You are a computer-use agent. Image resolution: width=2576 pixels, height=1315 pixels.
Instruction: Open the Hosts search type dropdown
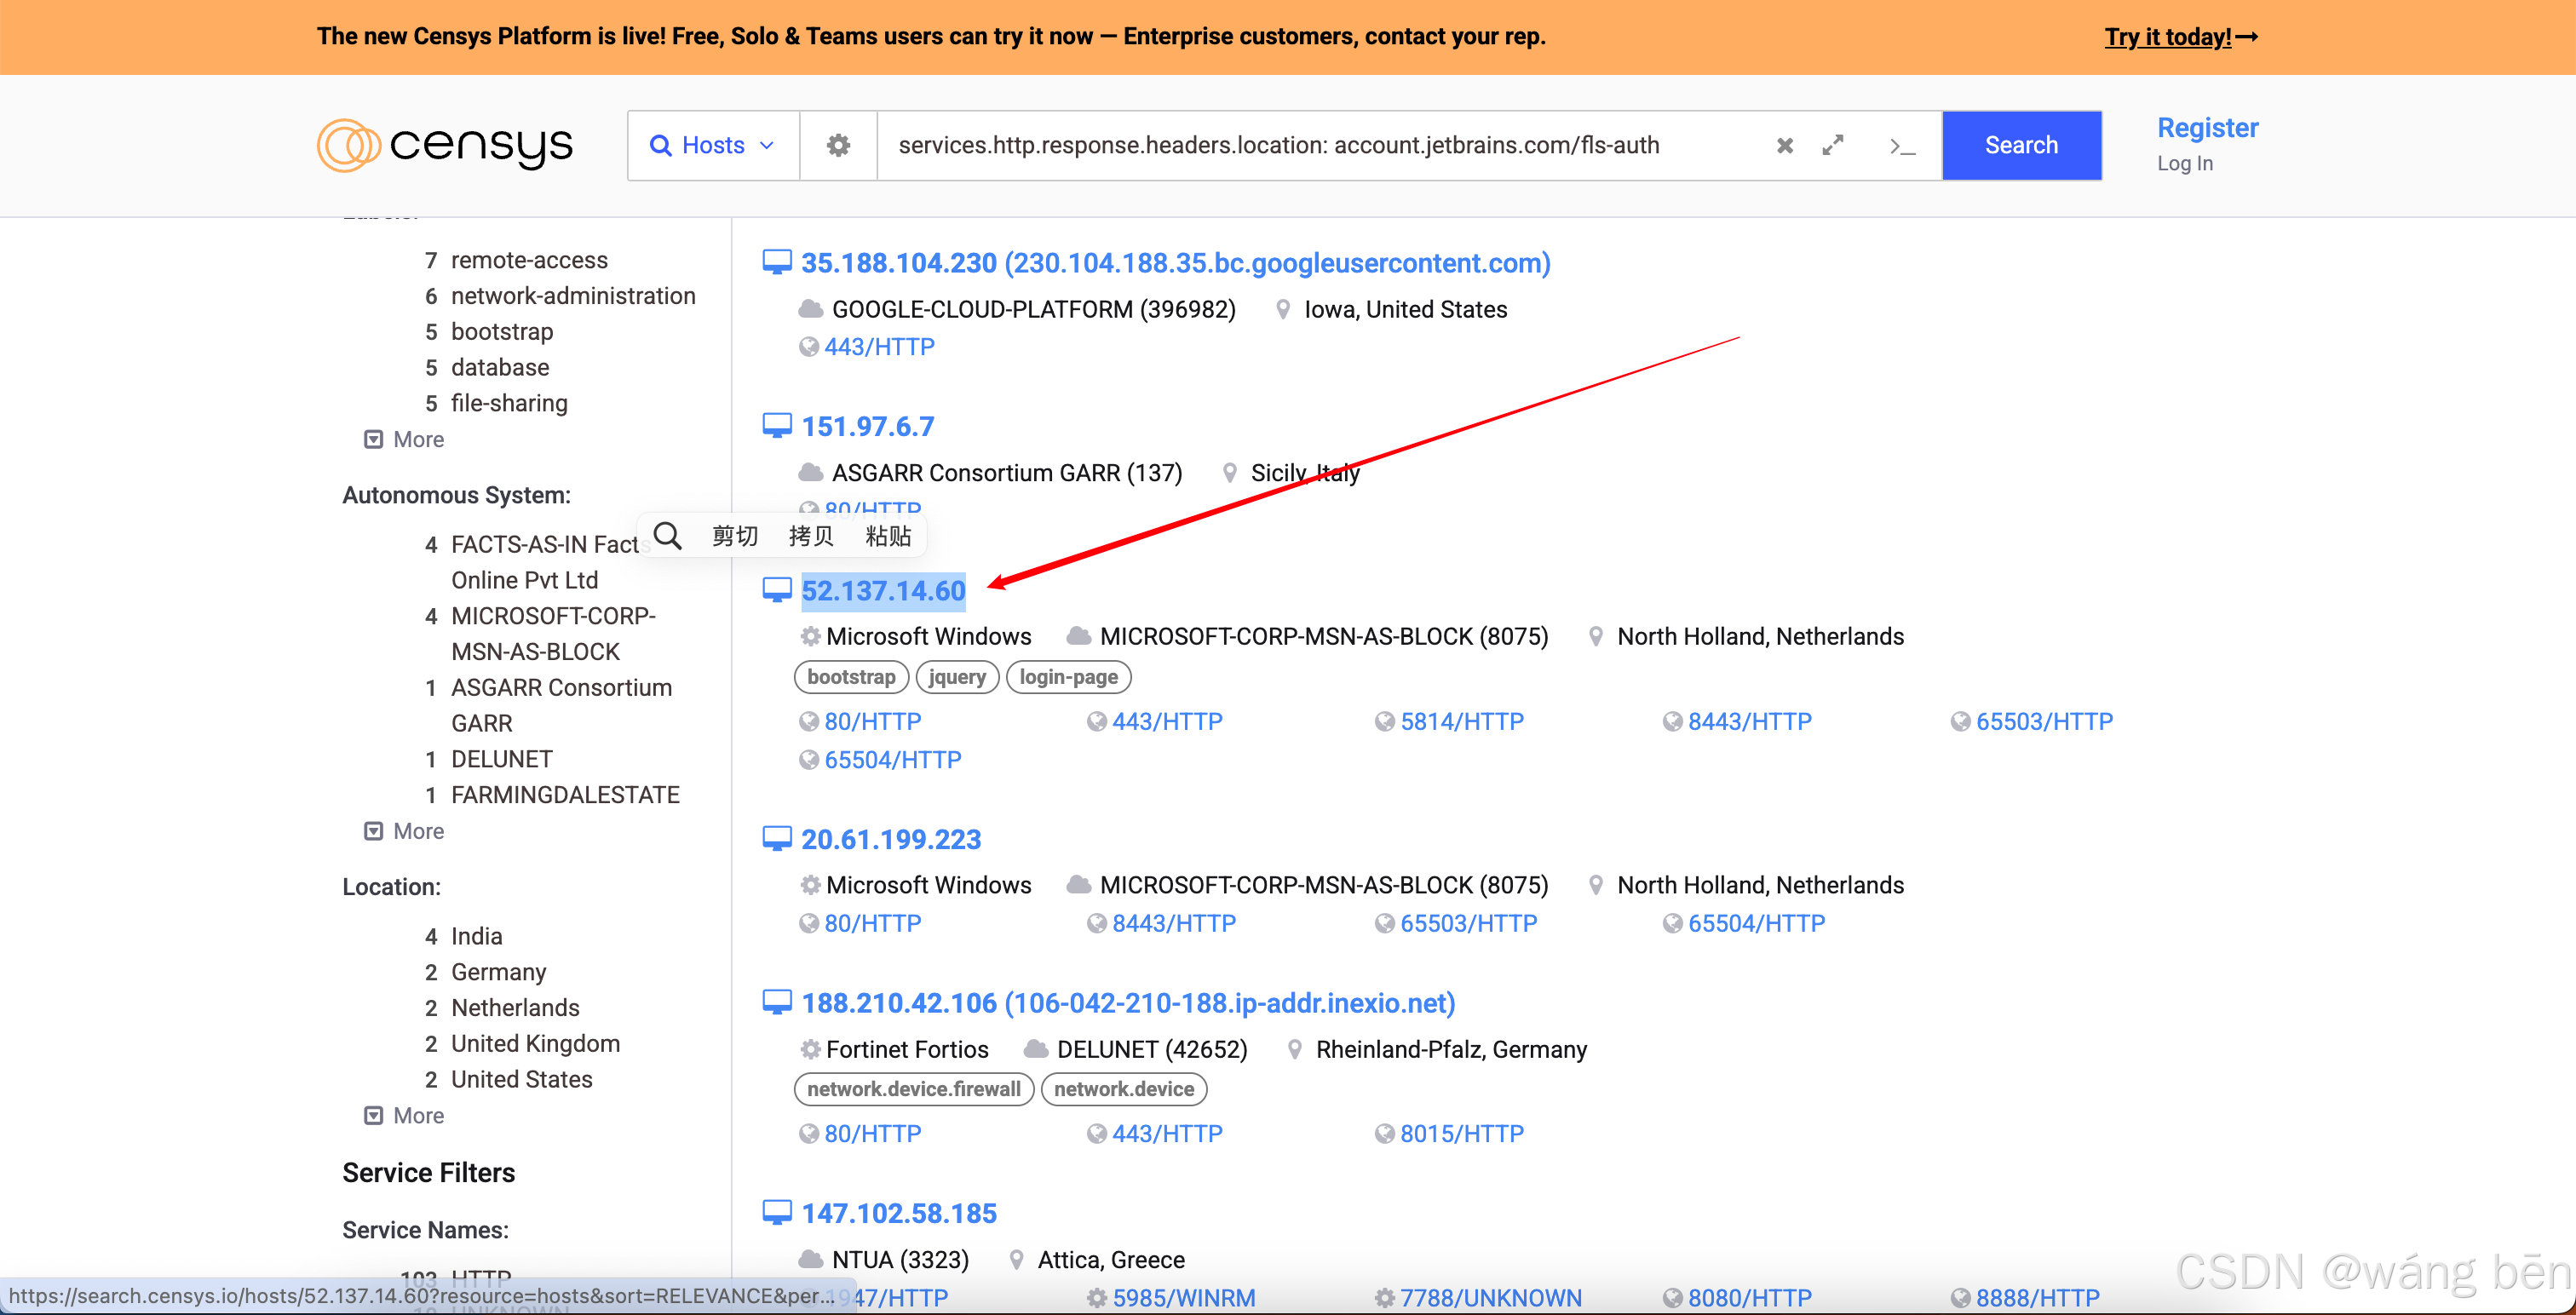(713, 146)
